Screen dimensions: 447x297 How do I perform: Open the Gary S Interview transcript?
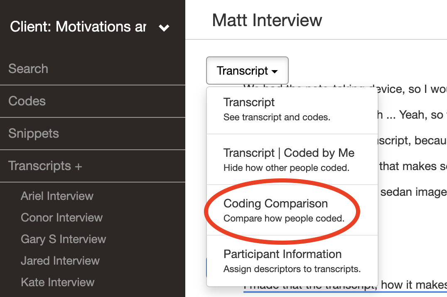pos(63,239)
